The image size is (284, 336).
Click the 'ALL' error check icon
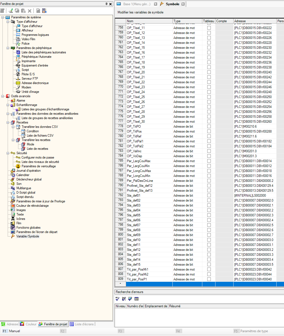coord(118,299)
